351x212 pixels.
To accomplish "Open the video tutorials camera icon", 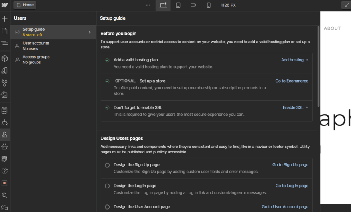I will [4, 208].
